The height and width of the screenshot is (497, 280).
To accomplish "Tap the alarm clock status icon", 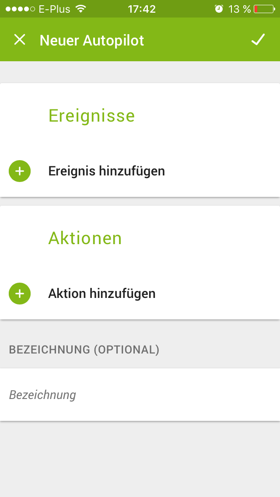I will [x=219, y=9].
